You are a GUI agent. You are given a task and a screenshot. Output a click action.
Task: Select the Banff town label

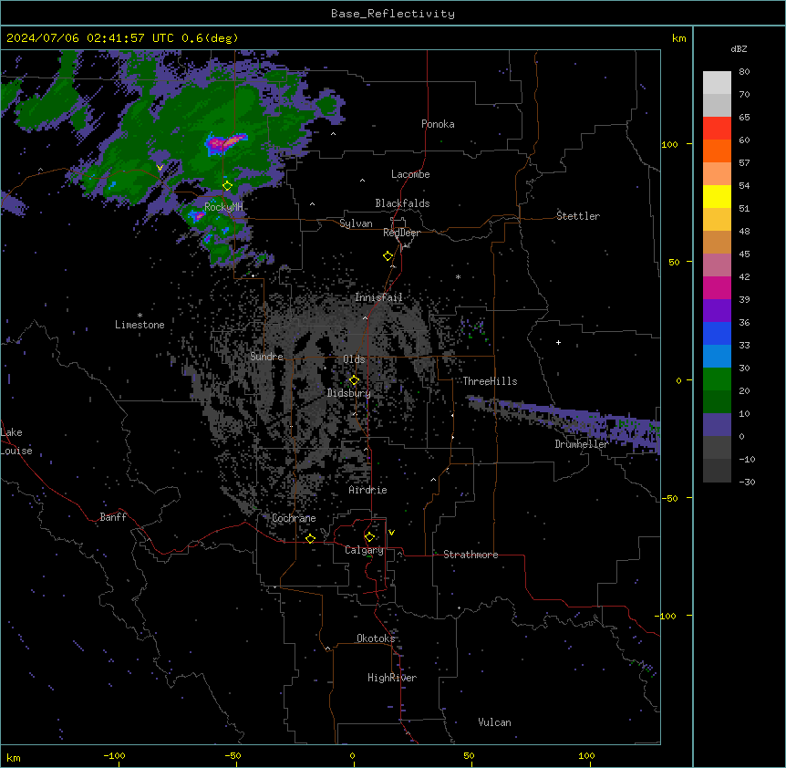click(x=113, y=517)
